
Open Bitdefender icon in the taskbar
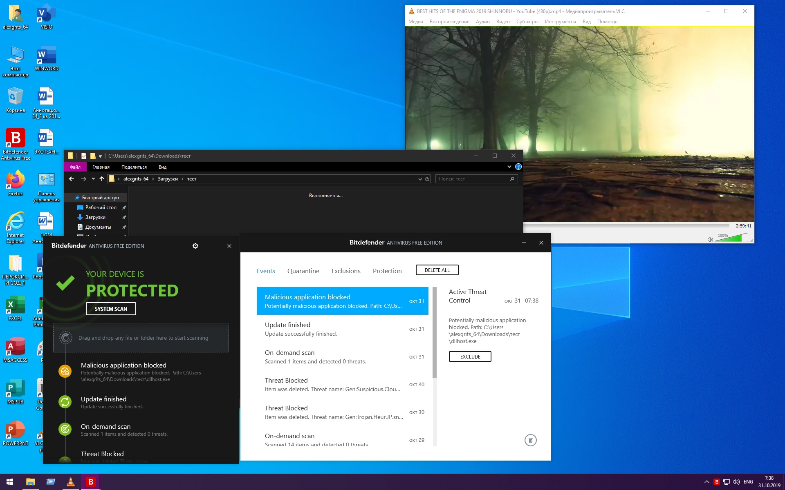(x=91, y=482)
